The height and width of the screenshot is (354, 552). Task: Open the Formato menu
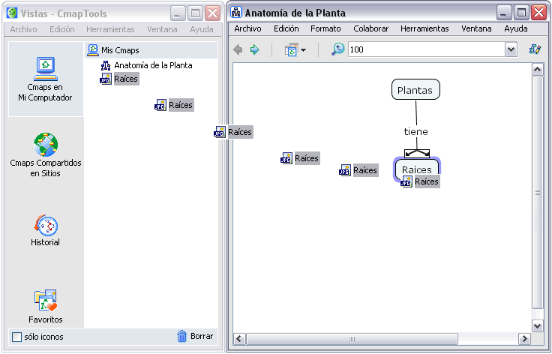(325, 28)
